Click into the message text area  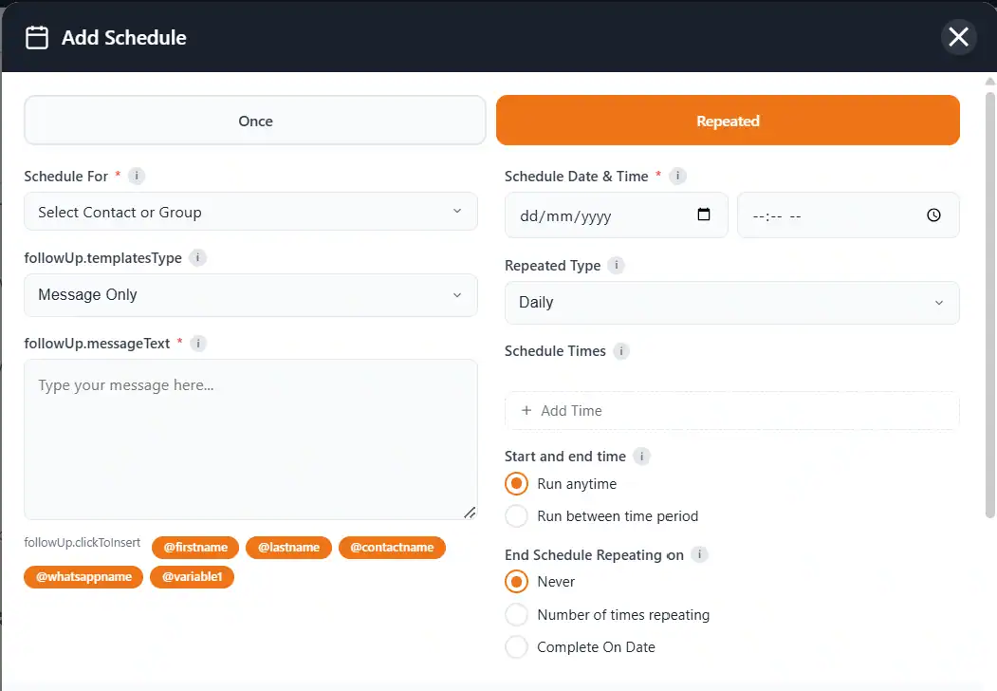click(x=250, y=439)
